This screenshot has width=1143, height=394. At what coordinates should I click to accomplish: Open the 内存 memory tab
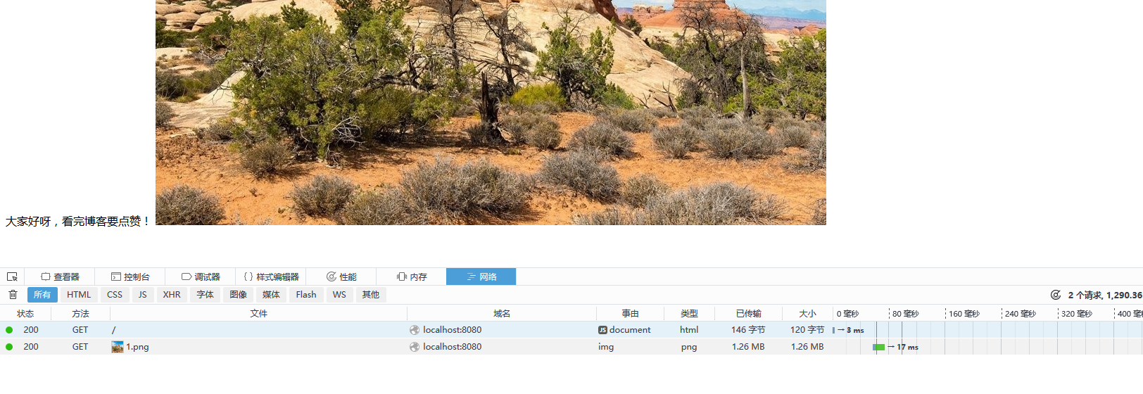tap(412, 277)
